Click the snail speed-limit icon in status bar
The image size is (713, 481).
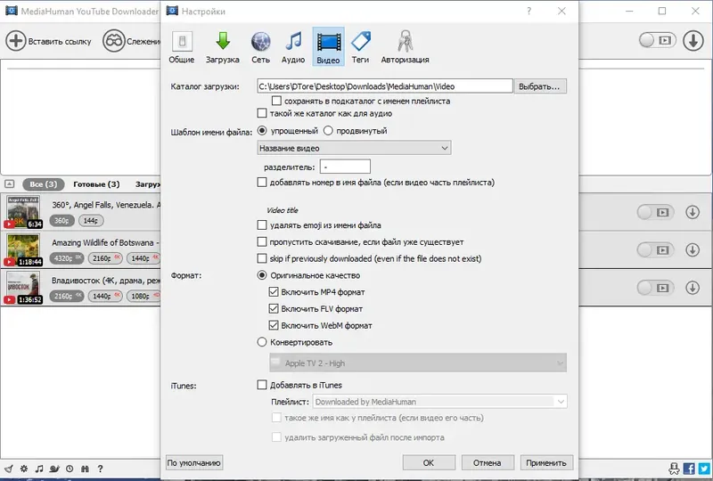click(x=54, y=469)
